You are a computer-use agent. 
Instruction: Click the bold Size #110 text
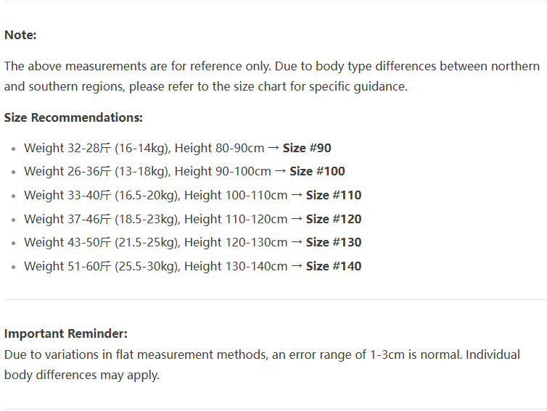[x=334, y=195]
